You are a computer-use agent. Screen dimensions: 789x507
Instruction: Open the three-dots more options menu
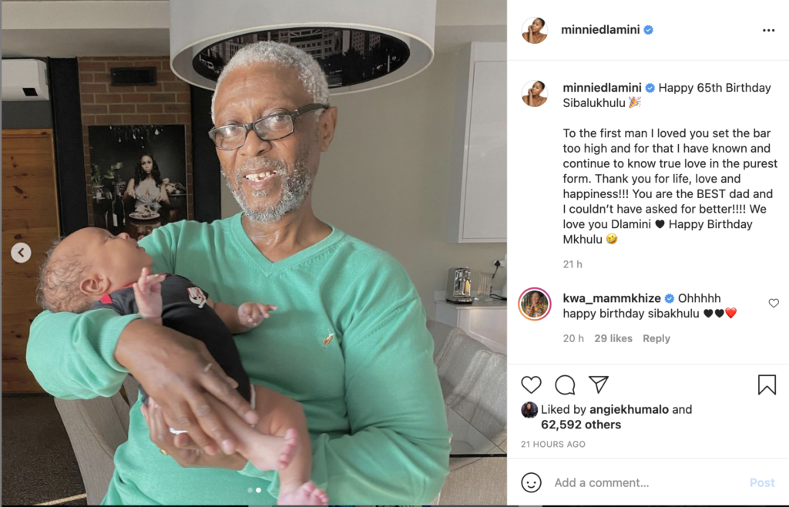tap(768, 30)
